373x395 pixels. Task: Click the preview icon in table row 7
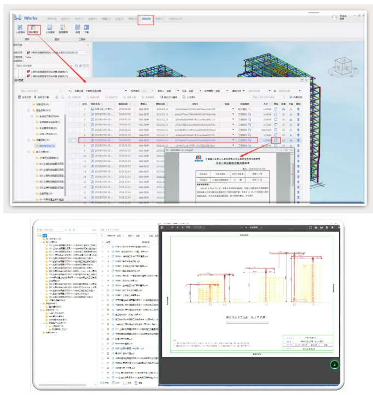click(276, 140)
